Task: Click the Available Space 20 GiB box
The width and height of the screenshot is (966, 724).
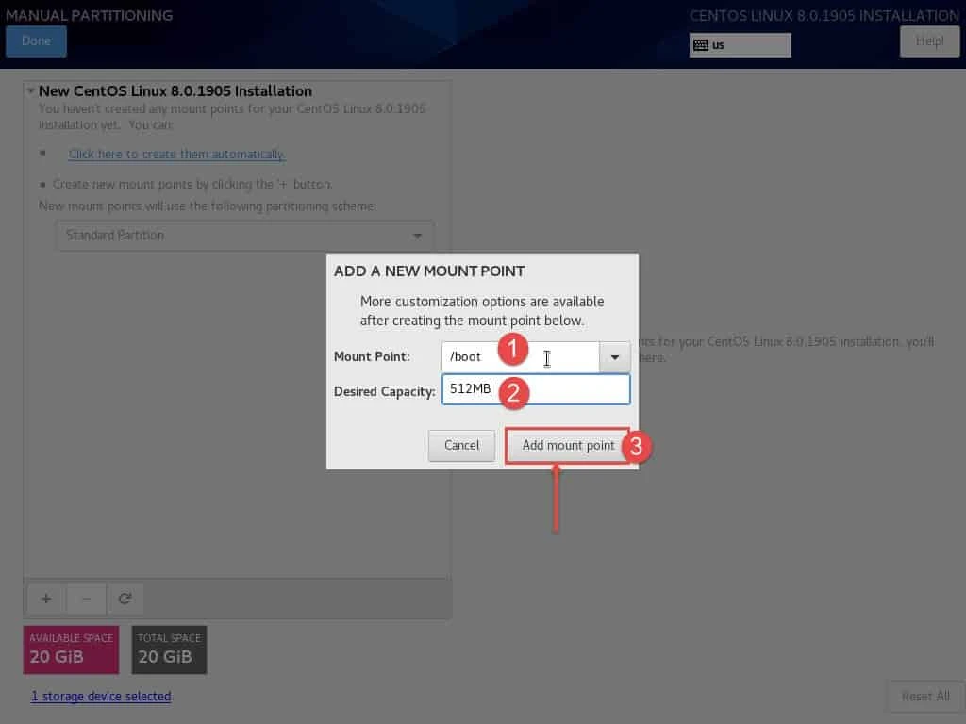Action: click(71, 650)
